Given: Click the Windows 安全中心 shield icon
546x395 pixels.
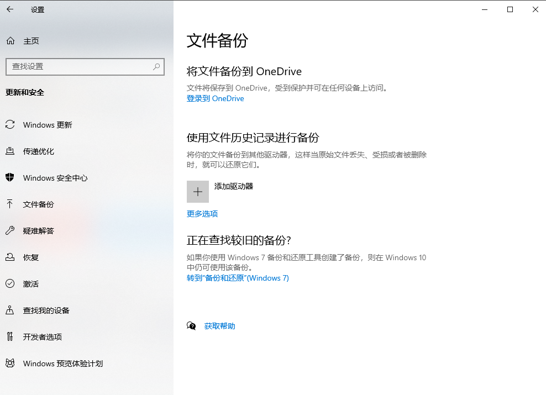Looking at the screenshot, I should pyautogui.click(x=10, y=178).
